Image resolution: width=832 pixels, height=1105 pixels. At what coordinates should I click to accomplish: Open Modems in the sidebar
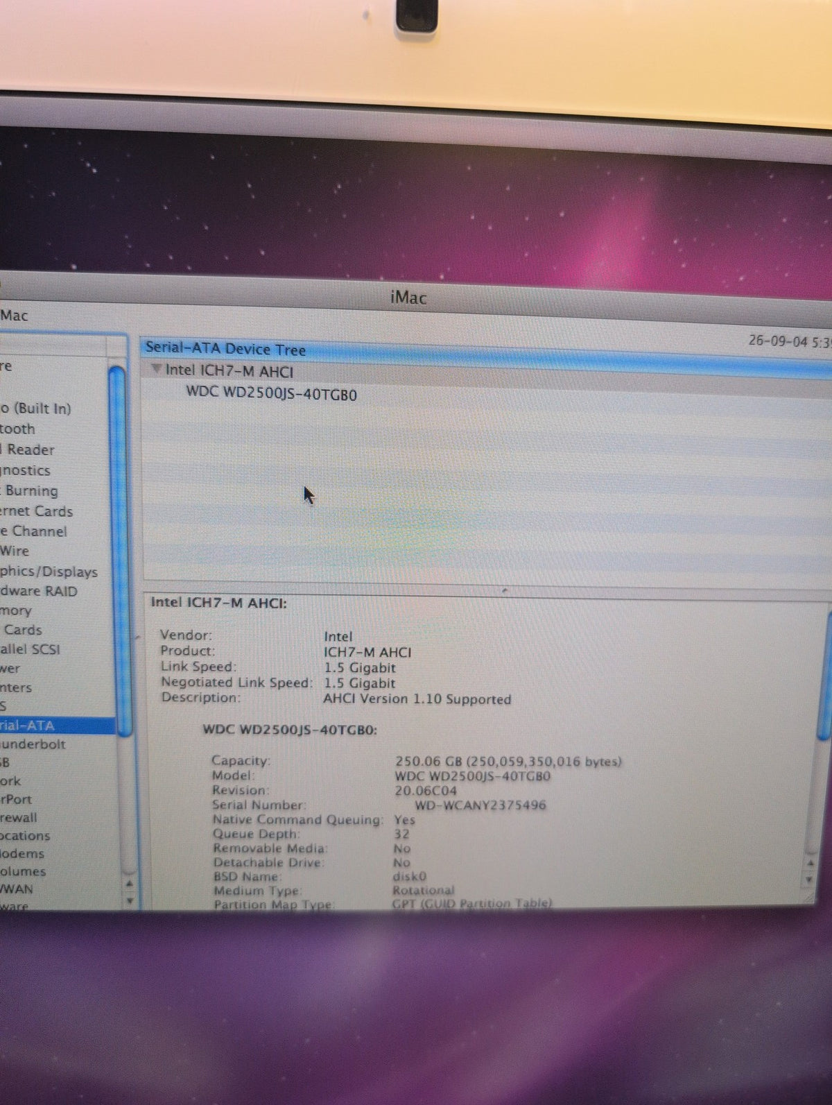click(22, 854)
